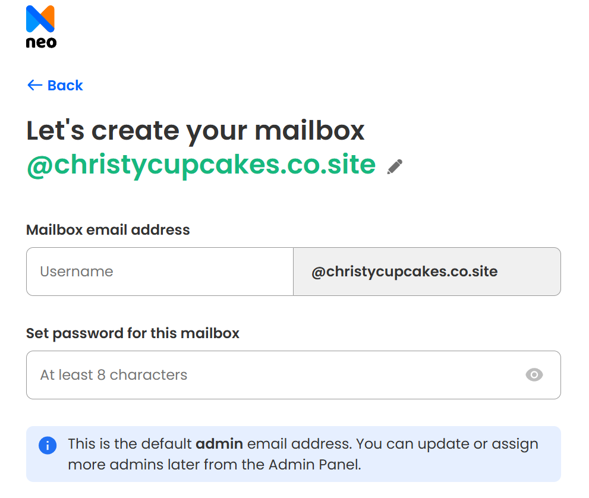Click the pencil icon to edit the domain
Screen dimensions: 589x498
[x=394, y=167]
